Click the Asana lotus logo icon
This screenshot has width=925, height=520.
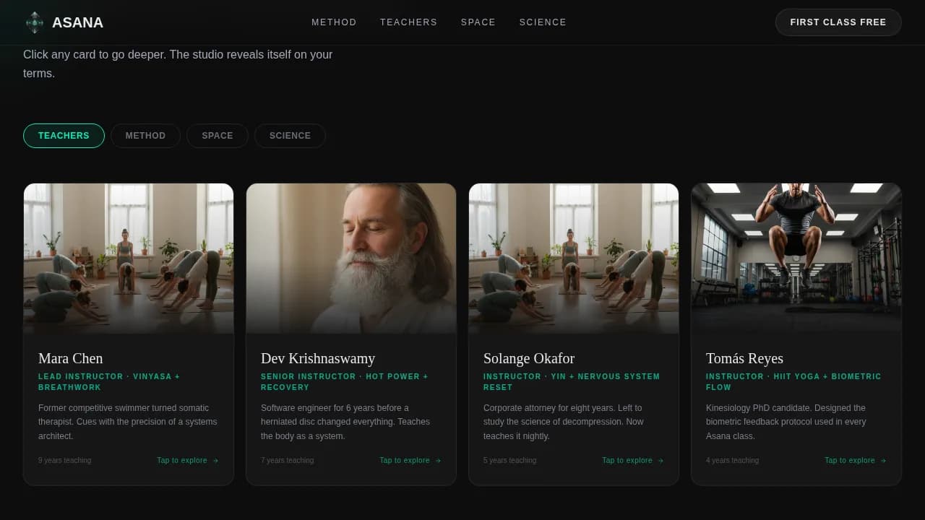tap(34, 22)
